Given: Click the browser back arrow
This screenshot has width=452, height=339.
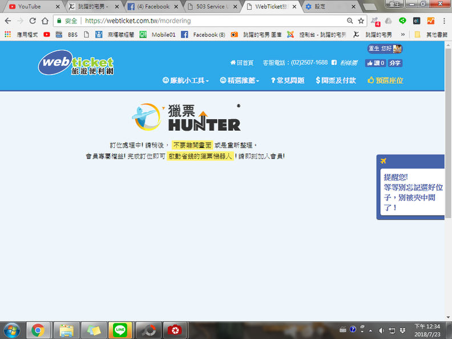Looking at the screenshot, I should pos(8,21).
